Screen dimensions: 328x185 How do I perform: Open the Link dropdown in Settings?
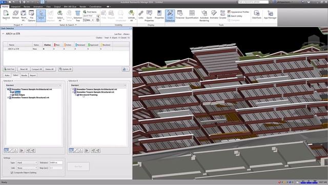(x=27, y=168)
